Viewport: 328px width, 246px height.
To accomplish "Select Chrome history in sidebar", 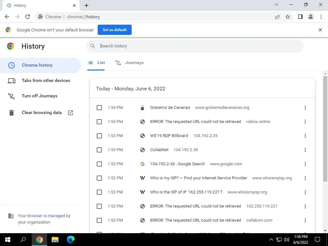I will point(41,65).
